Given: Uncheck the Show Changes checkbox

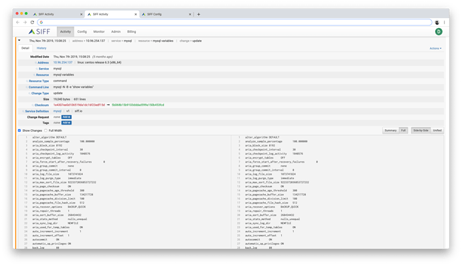Looking at the screenshot, I should click(19, 130).
